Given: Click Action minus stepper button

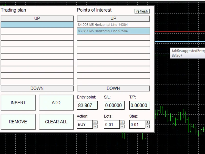Looking at the screenshot, I should click(x=95, y=127).
